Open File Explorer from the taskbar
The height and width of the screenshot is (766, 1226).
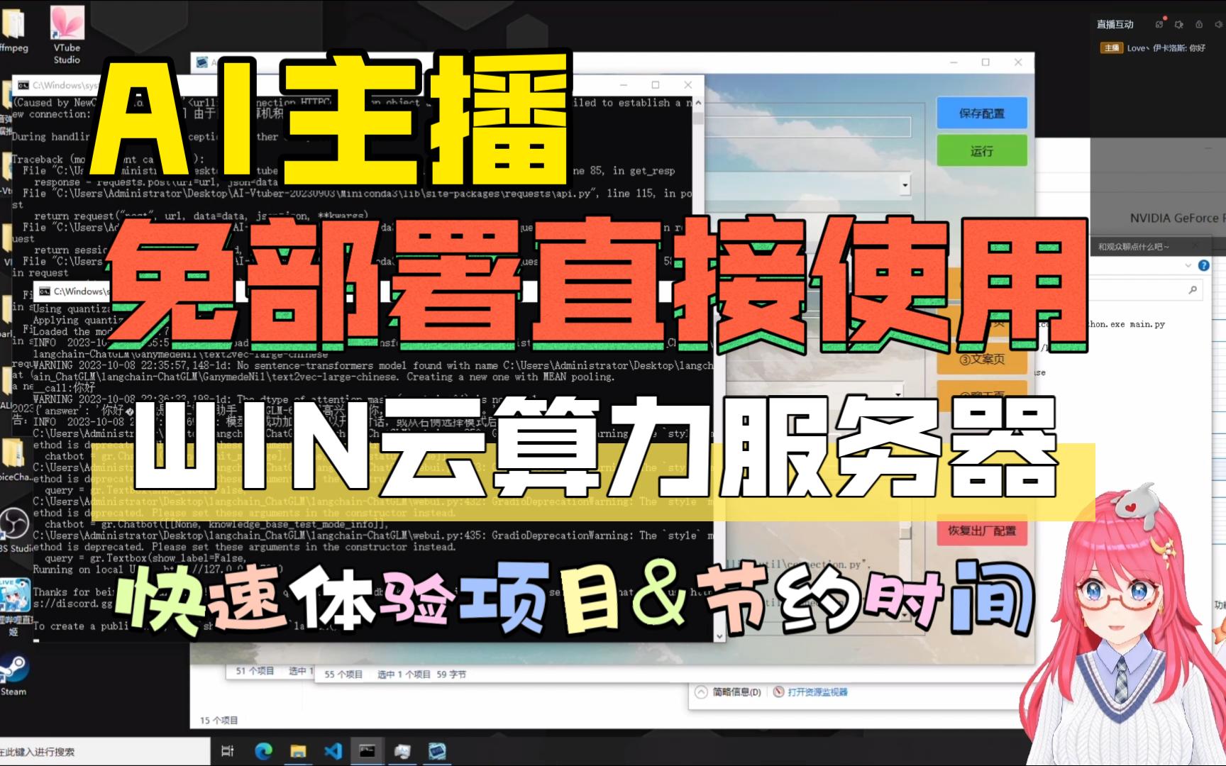[298, 751]
